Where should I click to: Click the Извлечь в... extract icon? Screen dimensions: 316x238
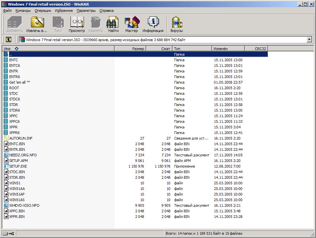[37, 22]
